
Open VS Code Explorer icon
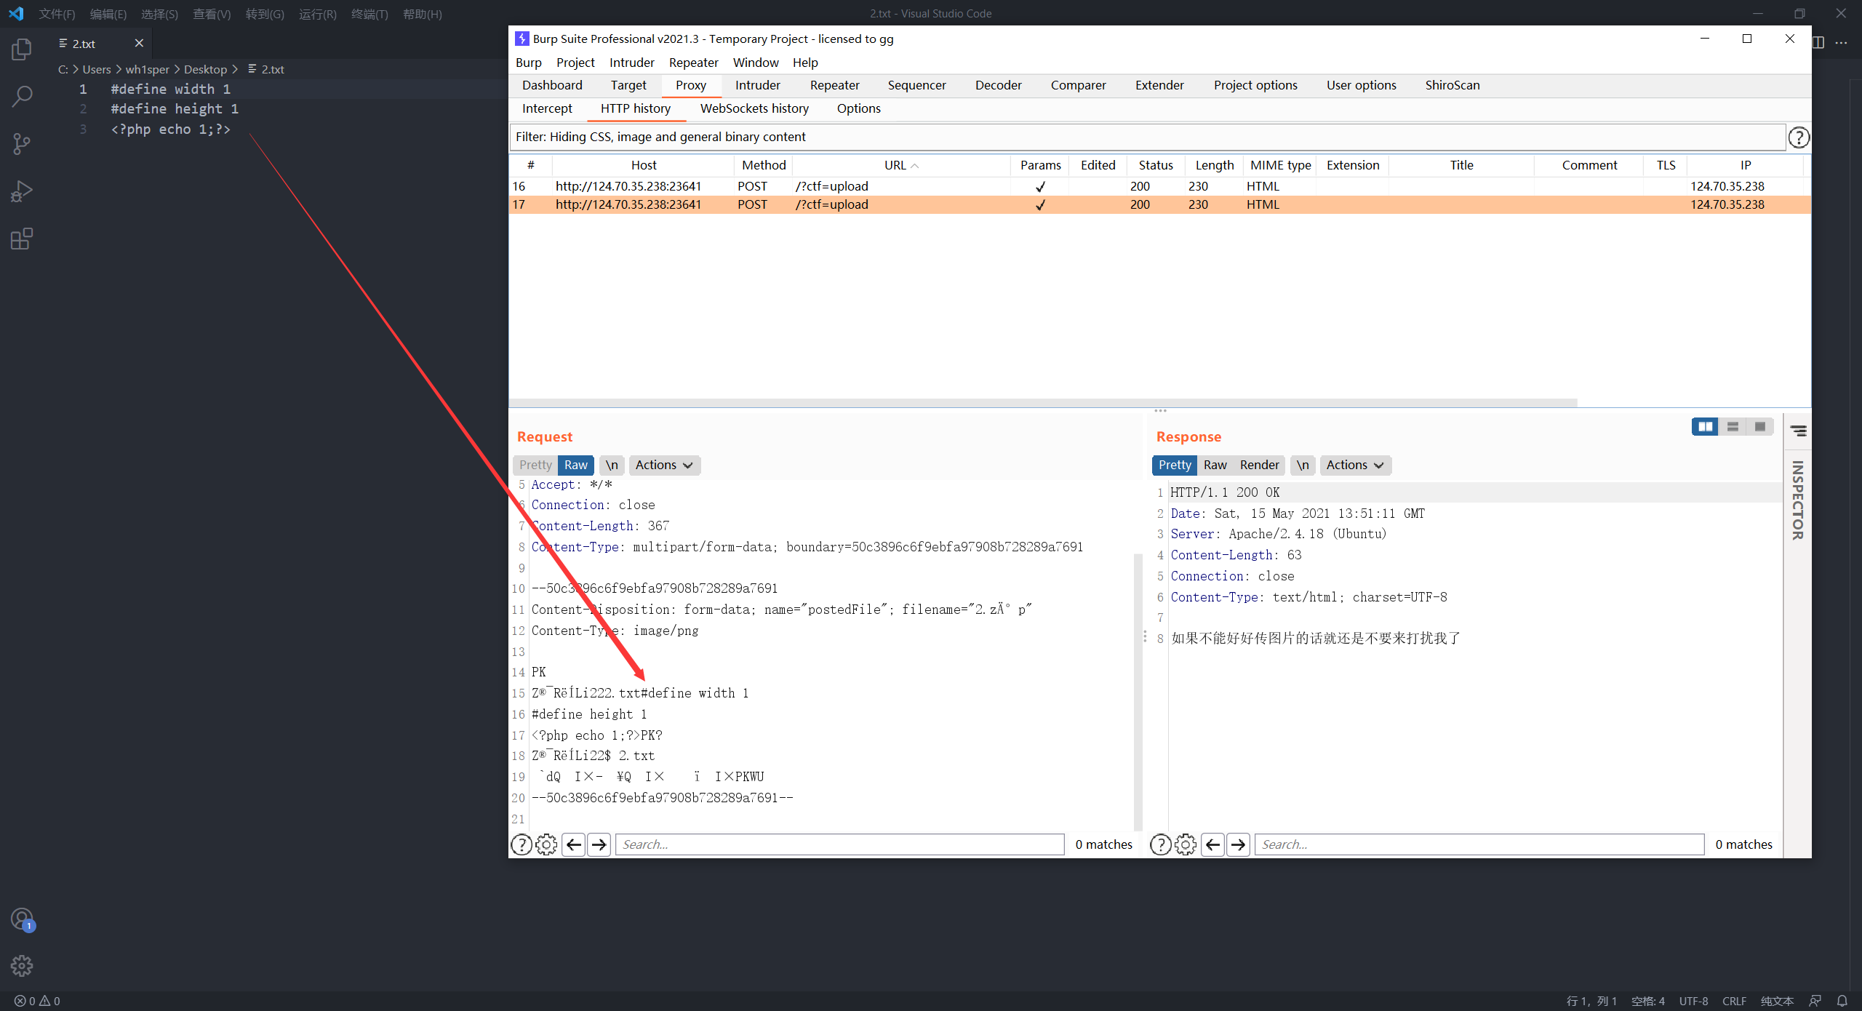click(x=22, y=49)
